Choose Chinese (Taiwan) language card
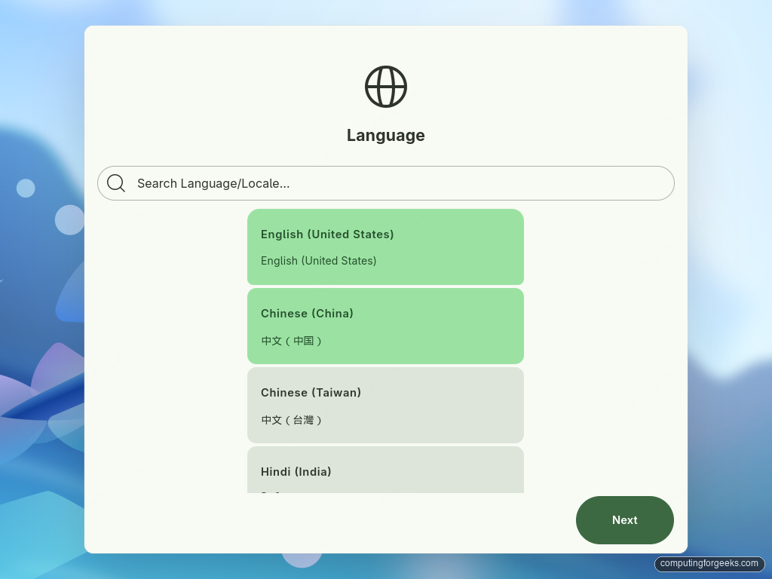The width and height of the screenshot is (772, 579). coord(385,405)
